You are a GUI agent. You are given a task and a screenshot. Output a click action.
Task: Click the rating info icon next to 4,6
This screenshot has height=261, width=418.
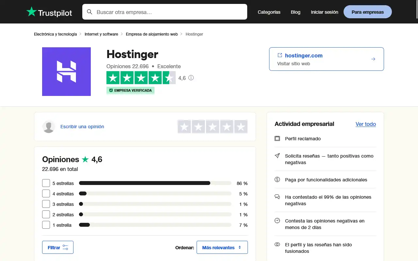pyautogui.click(x=191, y=78)
